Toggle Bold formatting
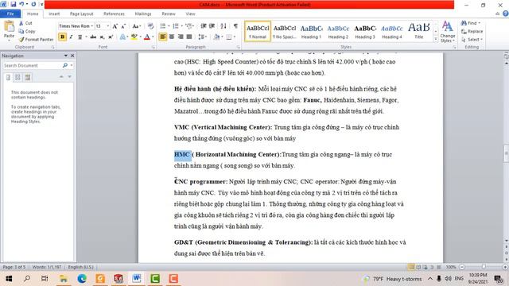This screenshot has height=286, width=509. [x=62, y=37]
